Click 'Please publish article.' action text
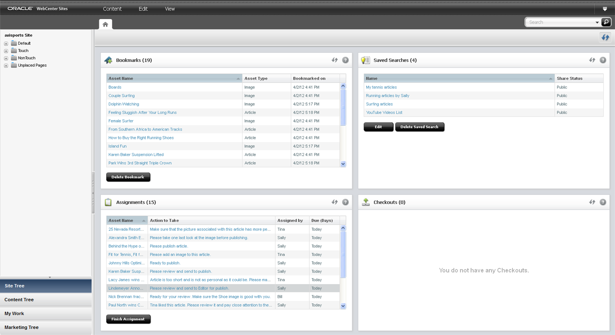 pos(169,246)
